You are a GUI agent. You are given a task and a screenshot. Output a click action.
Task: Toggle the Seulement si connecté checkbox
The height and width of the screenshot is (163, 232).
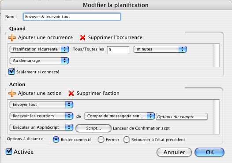pos(11,72)
